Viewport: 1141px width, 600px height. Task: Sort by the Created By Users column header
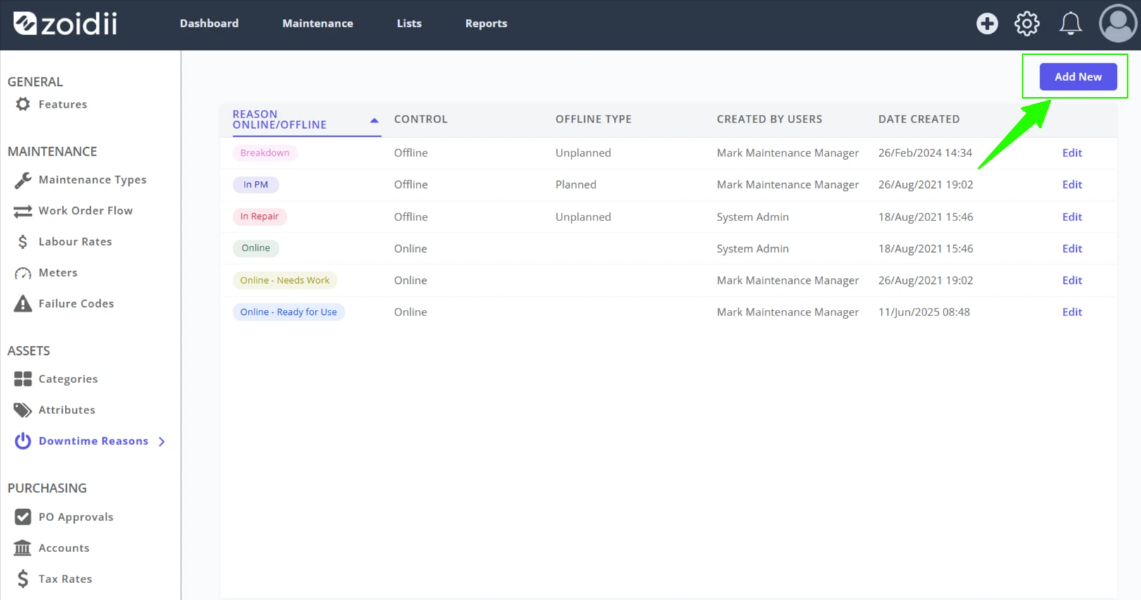click(770, 119)
